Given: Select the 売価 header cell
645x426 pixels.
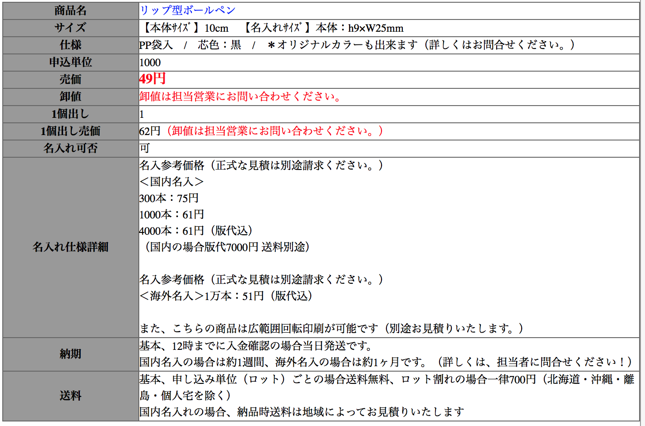Looking at the screenshot, I should click(x=71, y=80).
